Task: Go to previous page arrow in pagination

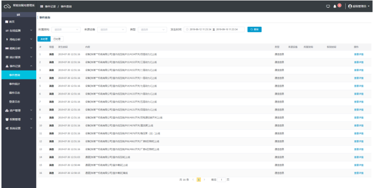Action: point(193,180)
